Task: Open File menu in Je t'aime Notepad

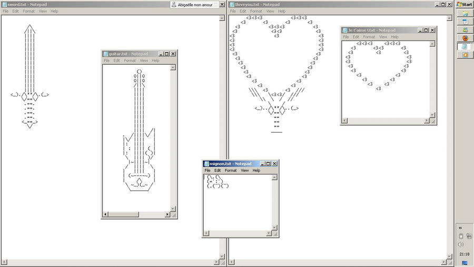Action: (x=346, y=37)
